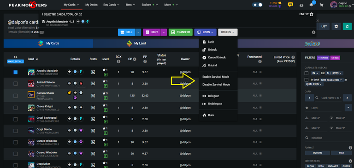Check the Crypt Beetle row checkbox

click(16, 131)
